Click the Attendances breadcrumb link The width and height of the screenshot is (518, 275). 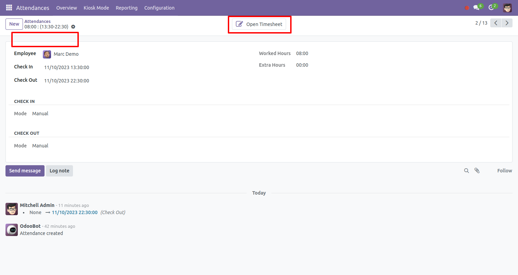(x=37, y=21)
